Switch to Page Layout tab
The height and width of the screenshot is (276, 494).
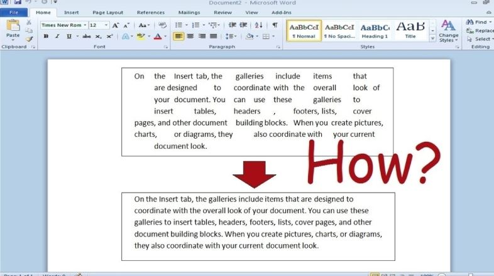(107, 13)
